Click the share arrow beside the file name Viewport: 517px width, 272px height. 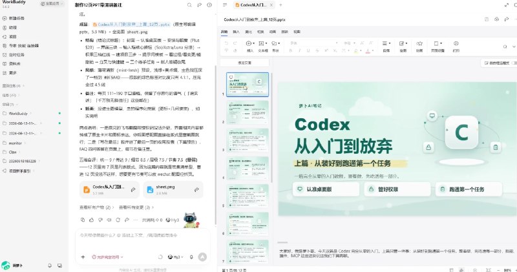coord(506,19)
